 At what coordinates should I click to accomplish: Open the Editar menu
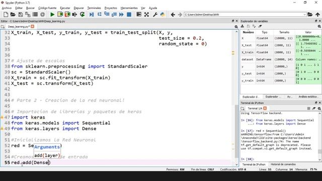tap(19, 8)
